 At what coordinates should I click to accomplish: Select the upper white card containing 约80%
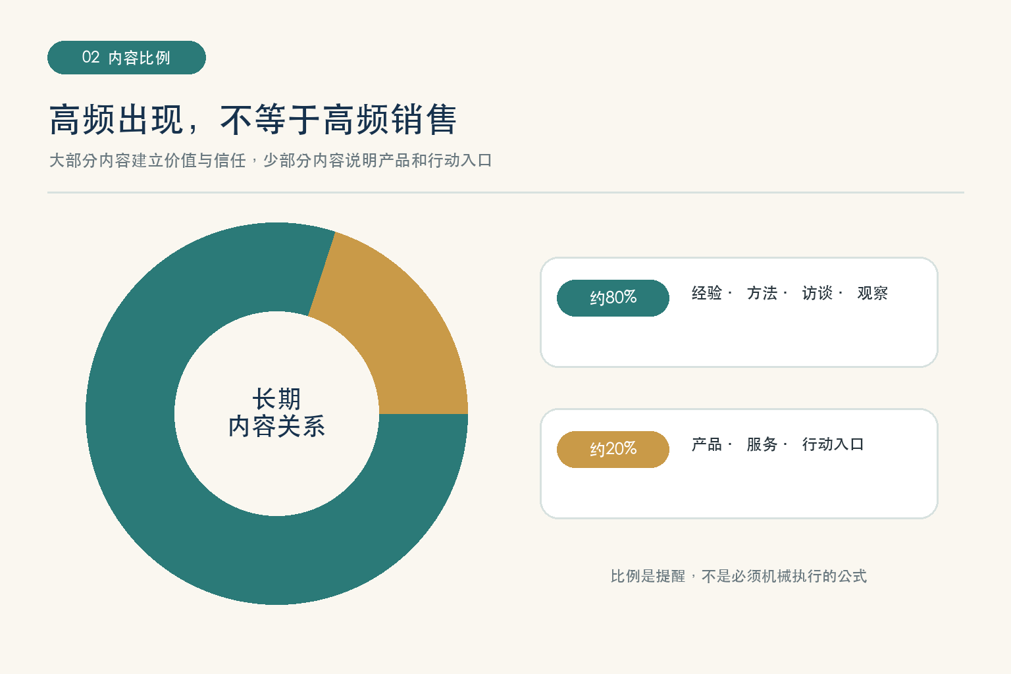click(x=739, y=312)
